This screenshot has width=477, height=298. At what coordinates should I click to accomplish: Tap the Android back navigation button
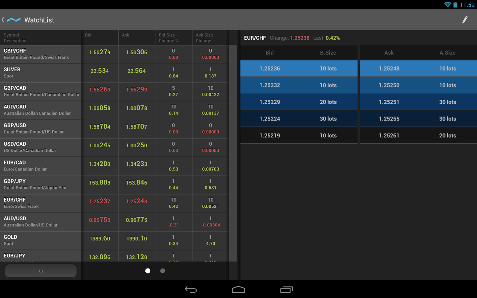191,290
